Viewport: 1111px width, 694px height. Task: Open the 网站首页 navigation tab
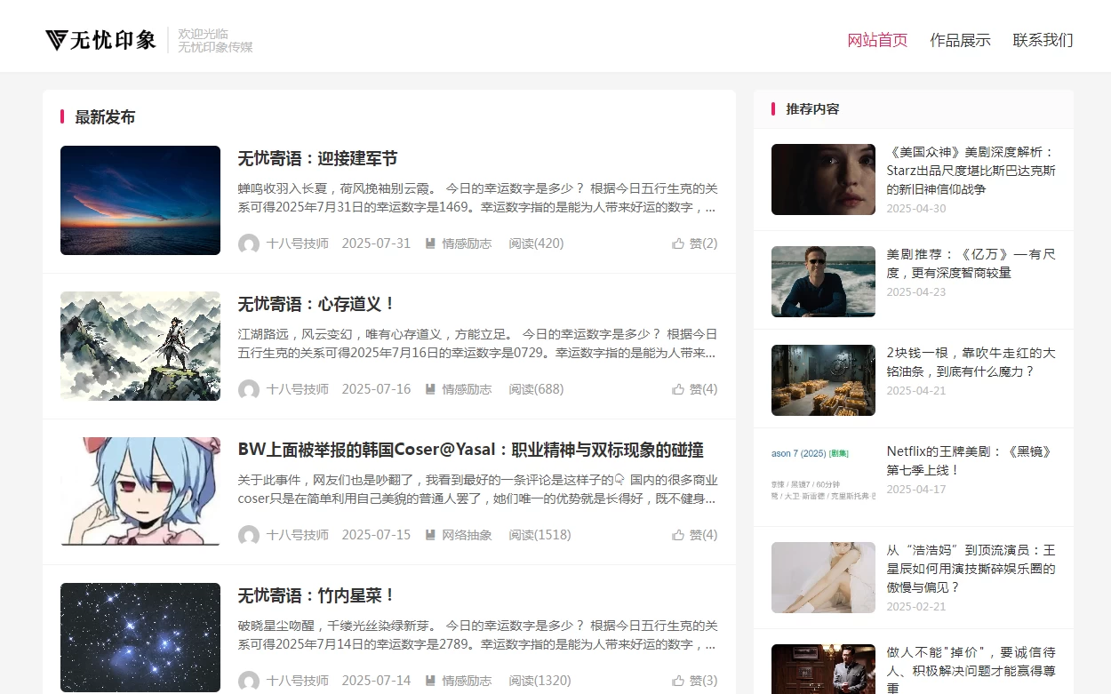877,40
